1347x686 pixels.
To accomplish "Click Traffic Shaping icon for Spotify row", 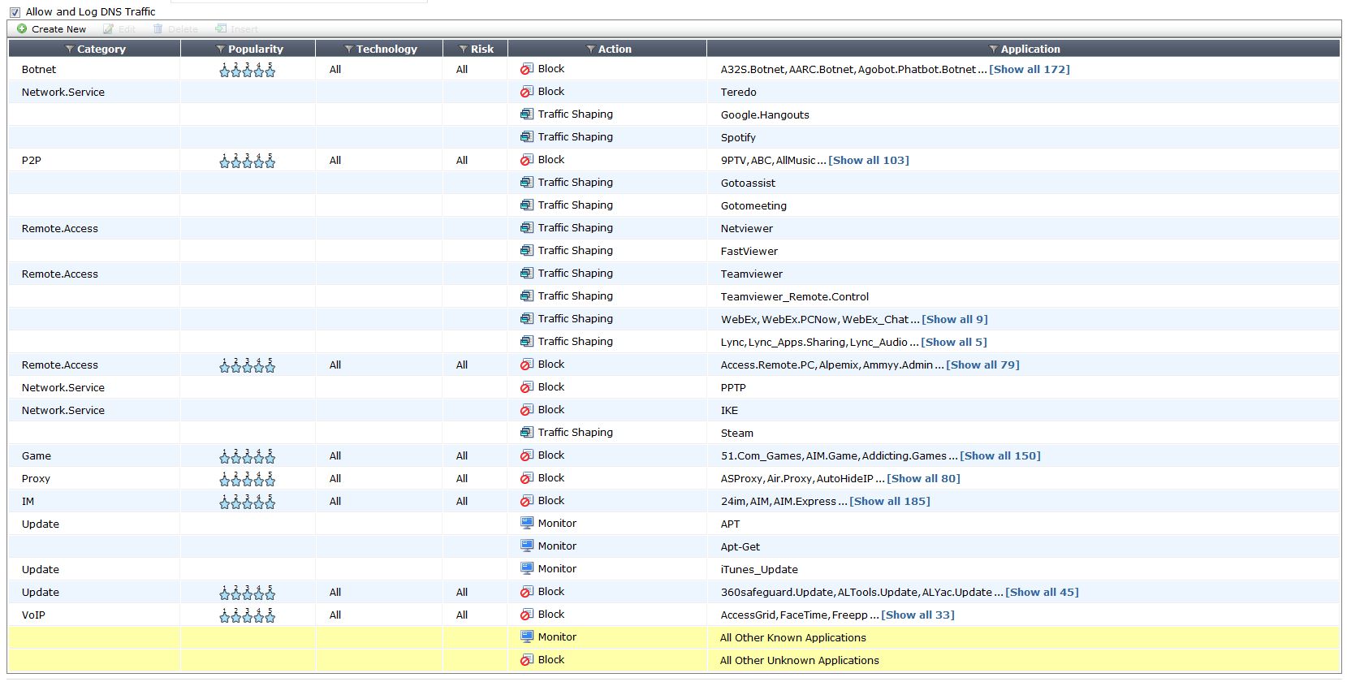I will pyautogui.click(x=527, y=137).
